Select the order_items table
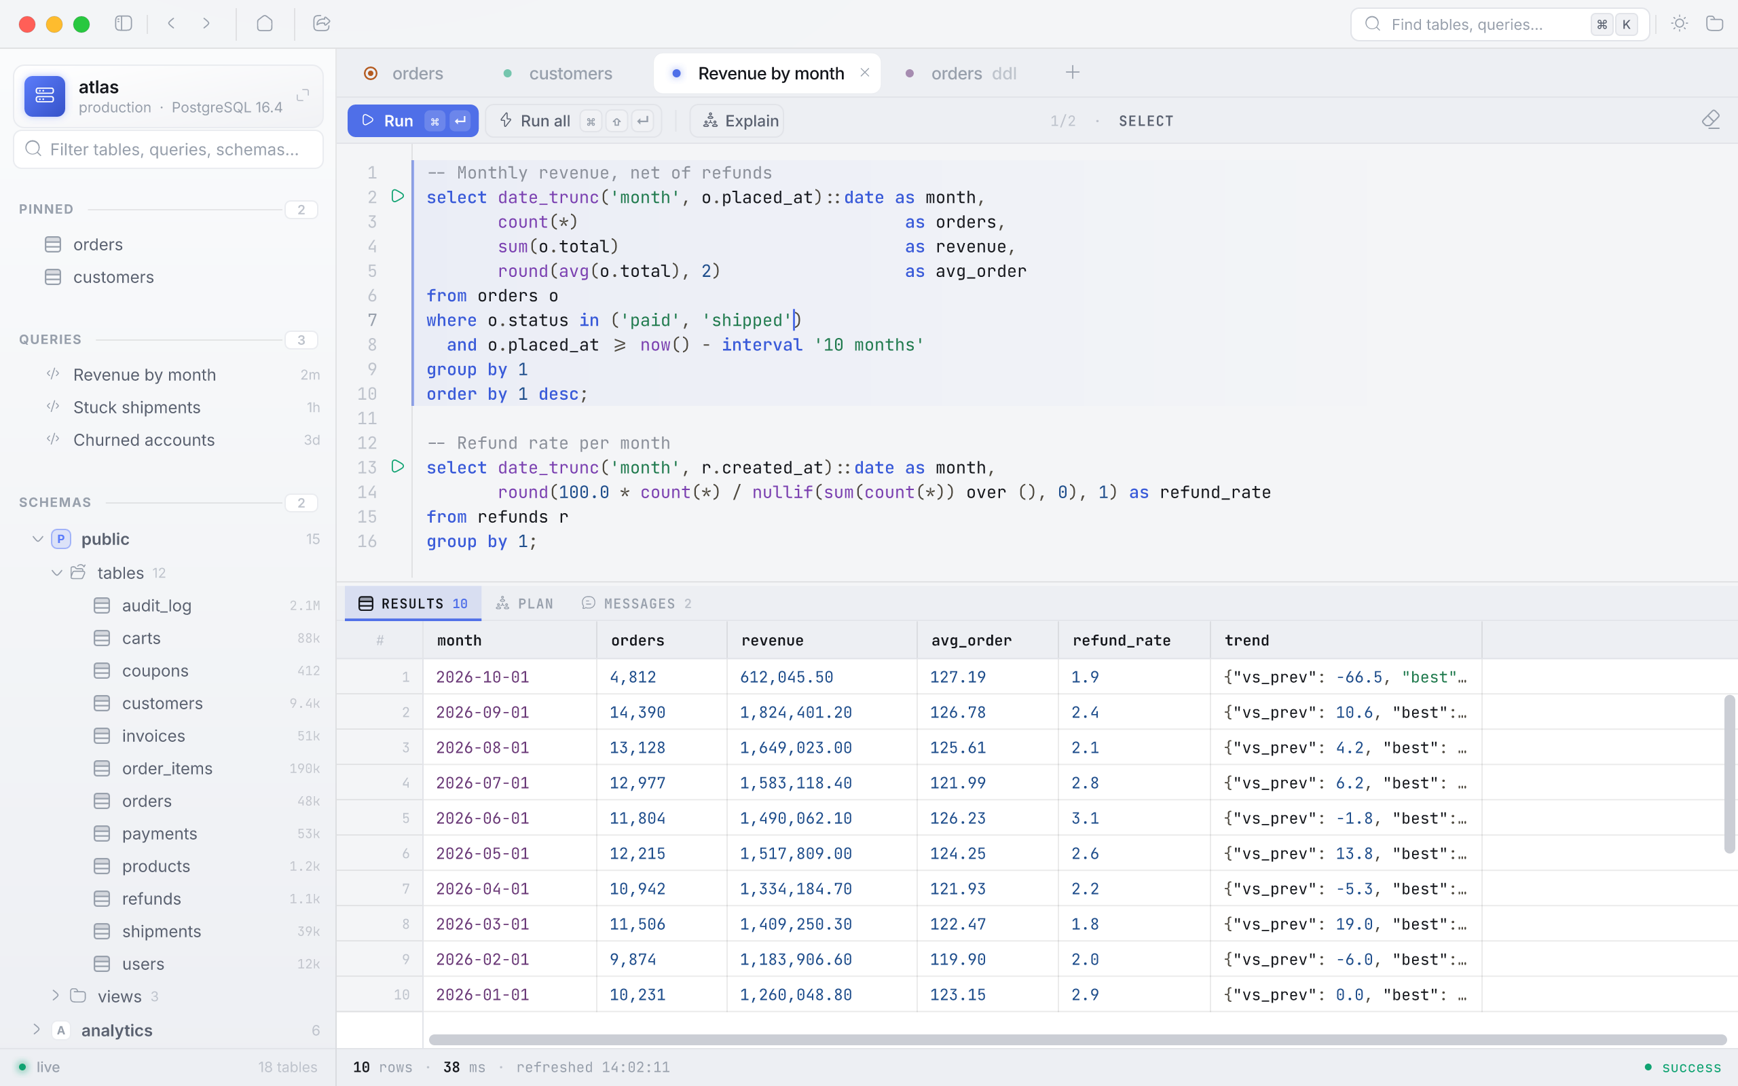1738x1086 pixels. [169, 768]
